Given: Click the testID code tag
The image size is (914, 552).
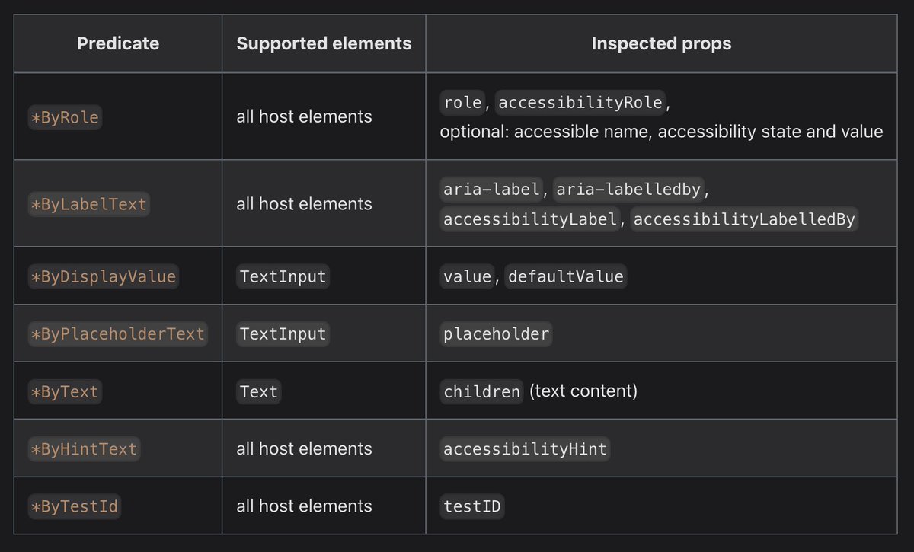Looking at the screenshot, I should coord(472,506).
